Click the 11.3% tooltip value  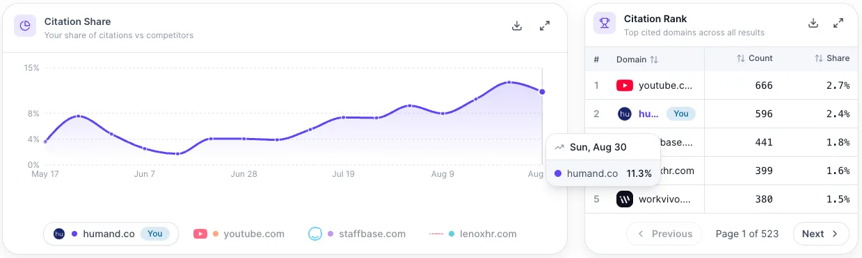639,173
